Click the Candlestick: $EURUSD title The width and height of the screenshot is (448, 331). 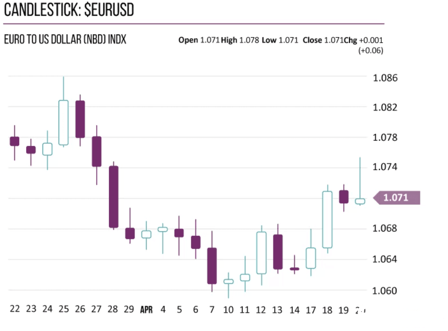coord(69,10)
